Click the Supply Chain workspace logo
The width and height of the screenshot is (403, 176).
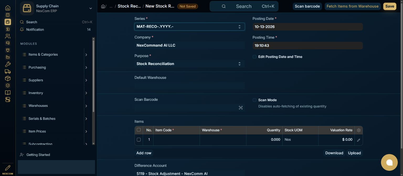[27, 8]
